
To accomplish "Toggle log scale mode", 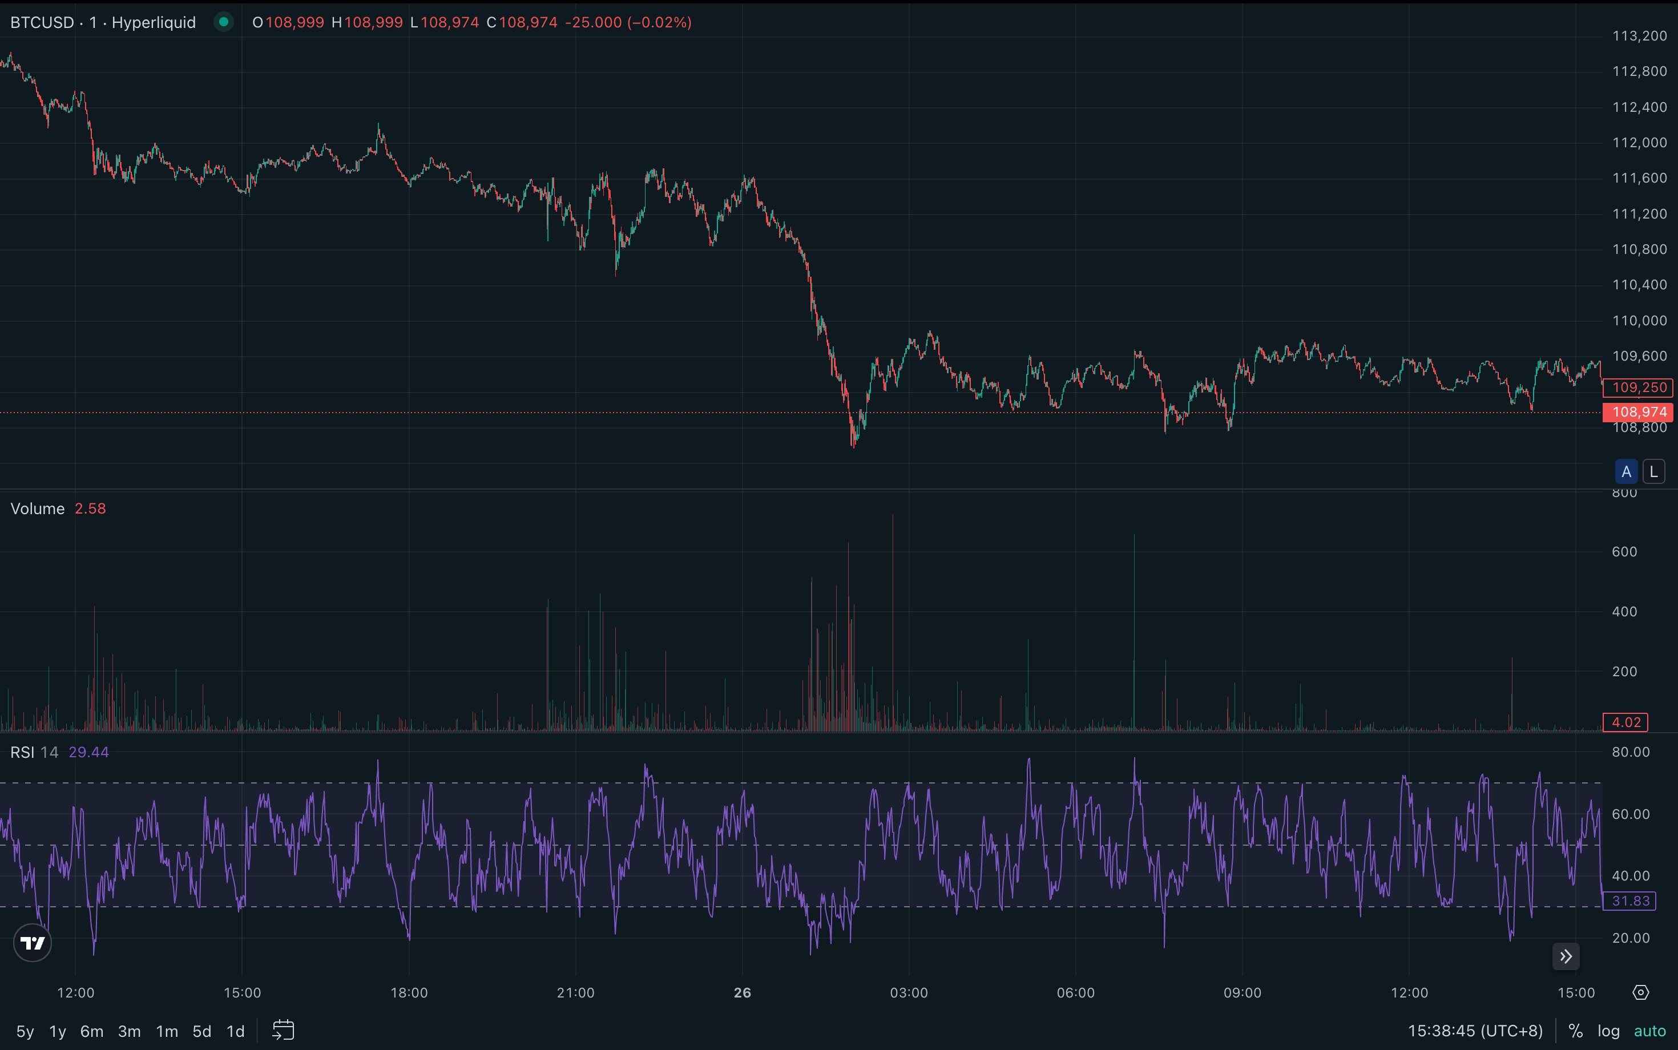I will (x=1608, y=1031).
